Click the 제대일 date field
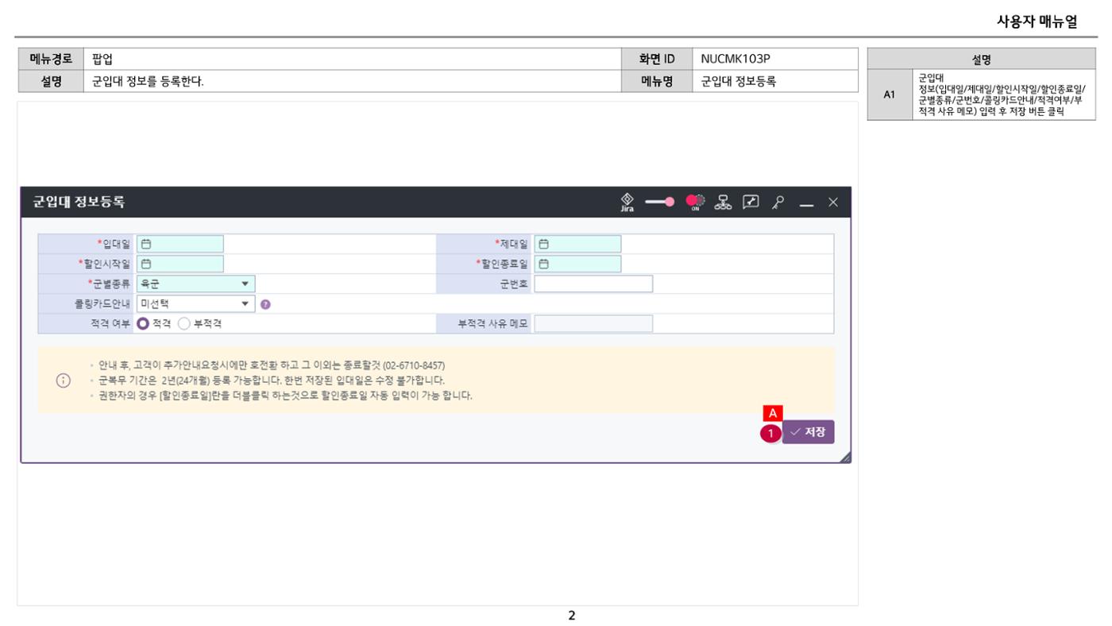Image resolution: width=1112 pixels, height=626 pixels. tap(578, 244)
